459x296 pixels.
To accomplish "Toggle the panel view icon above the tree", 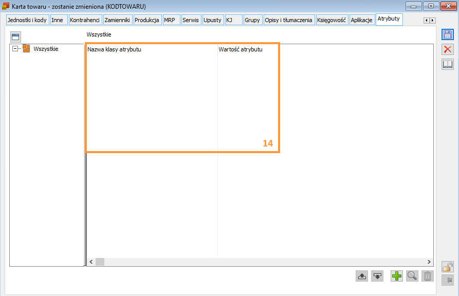I will coord(15,37).
